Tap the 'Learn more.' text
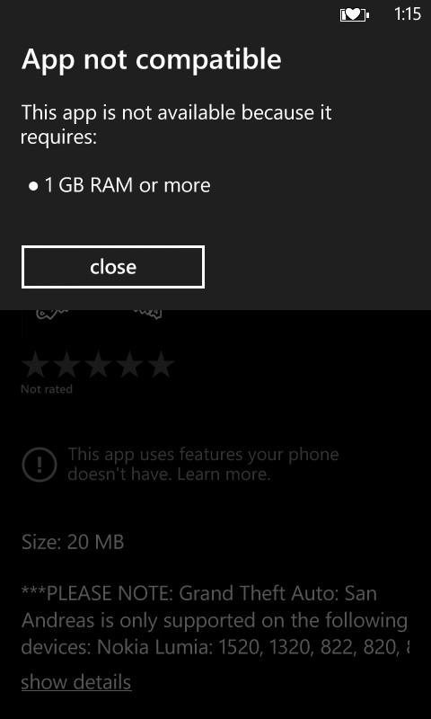Image resolution: width=431 pixels, height=719 pixels. point(224,475)
